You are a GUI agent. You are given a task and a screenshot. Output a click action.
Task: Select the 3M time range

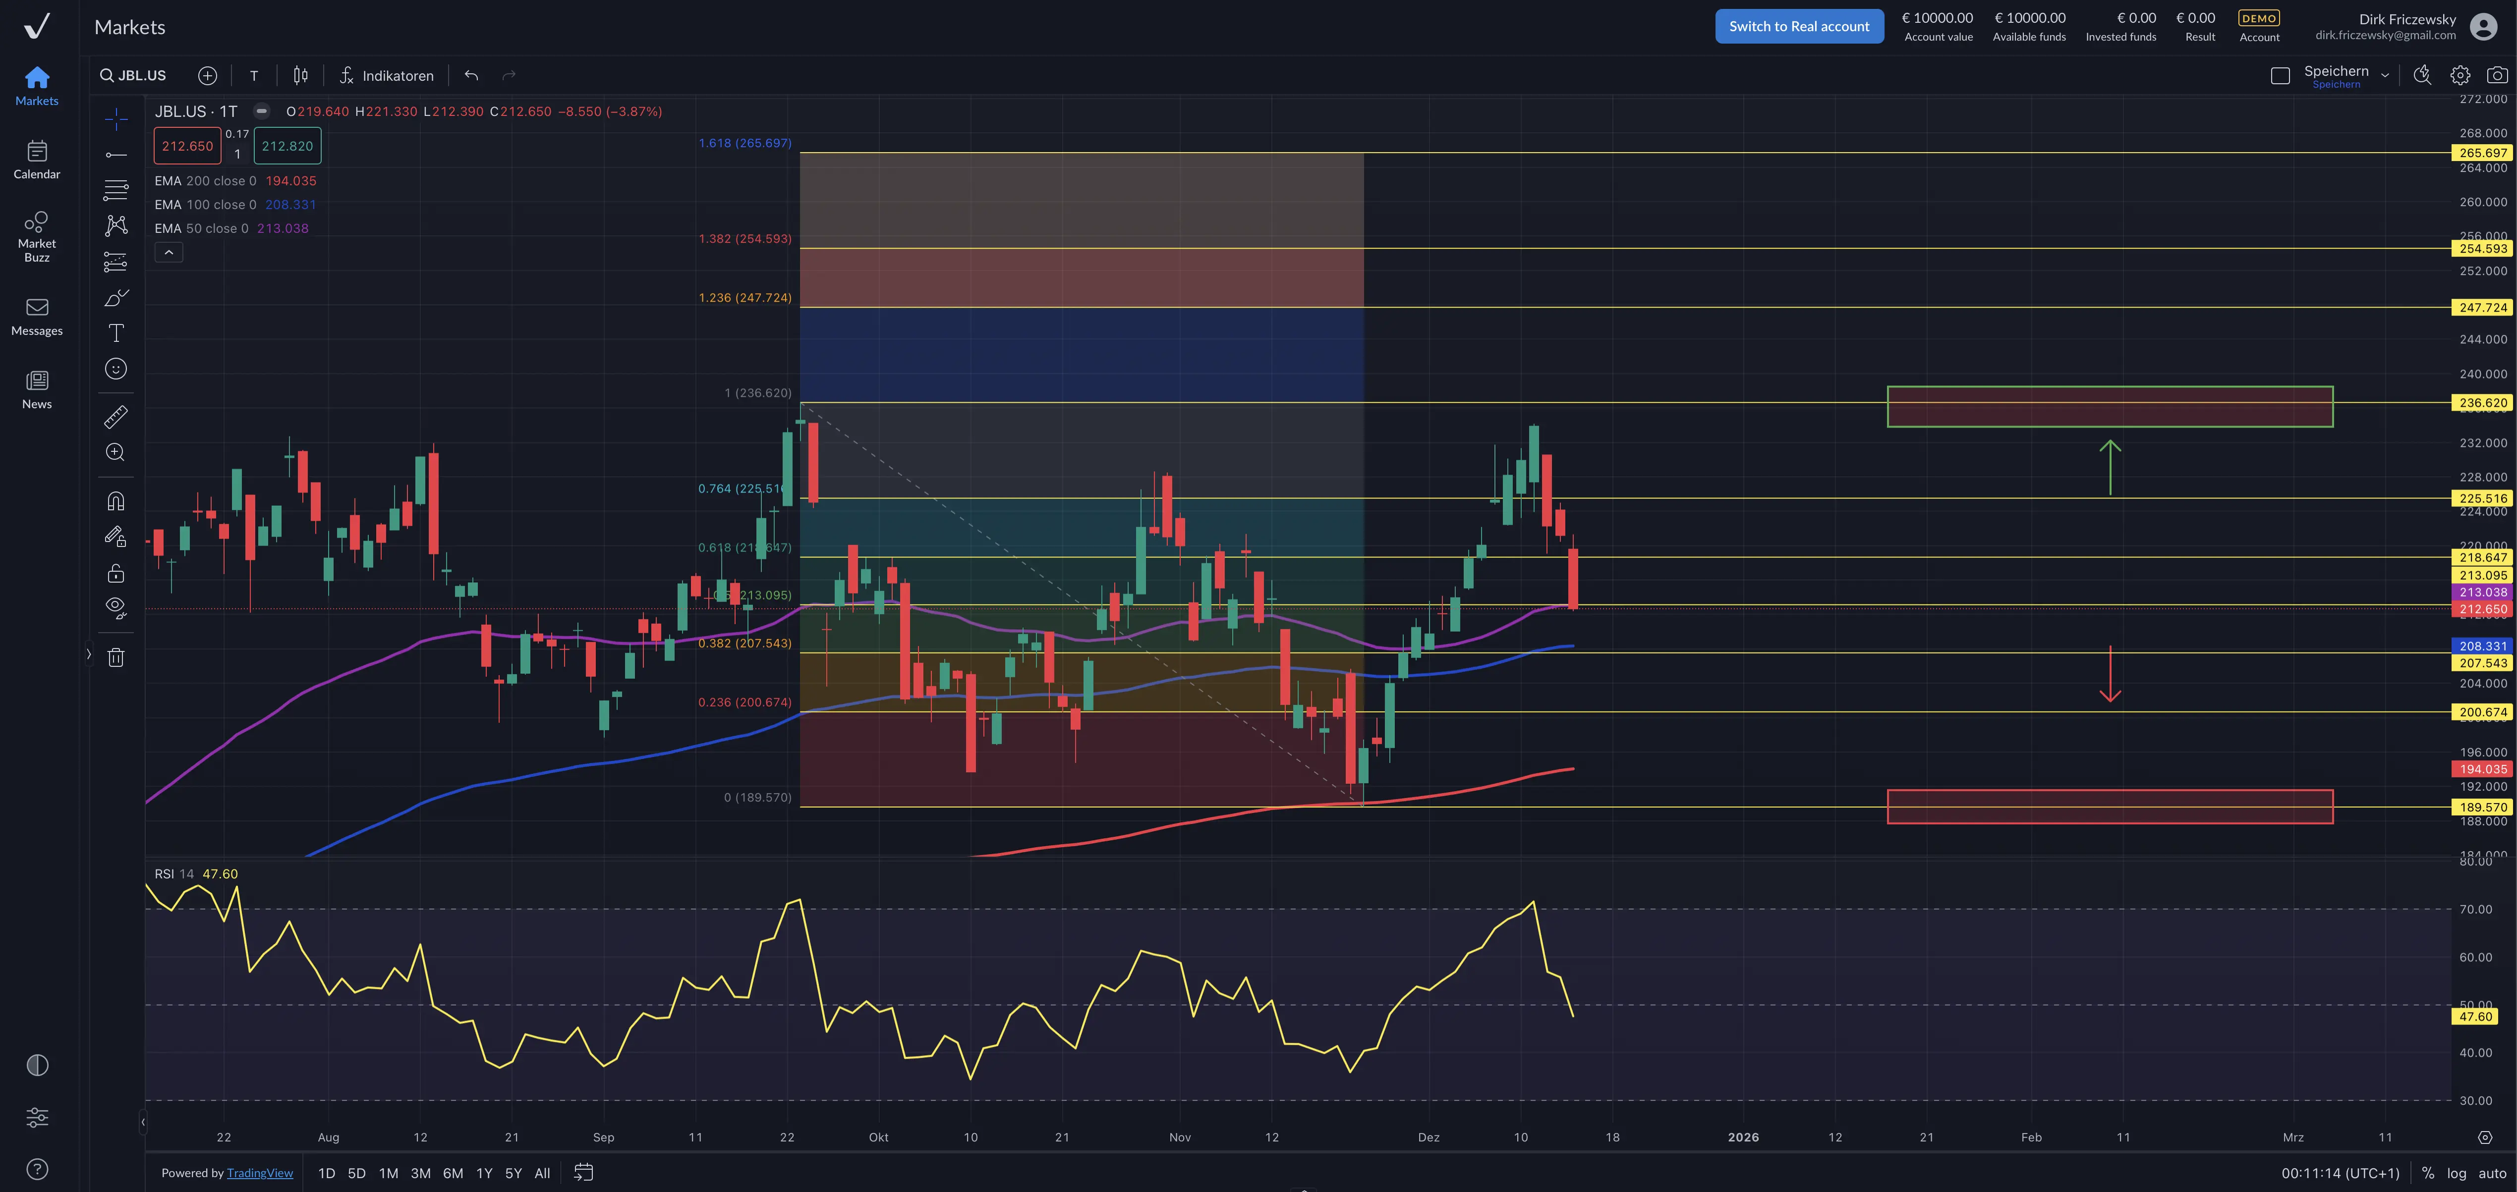coord(420,1173)
